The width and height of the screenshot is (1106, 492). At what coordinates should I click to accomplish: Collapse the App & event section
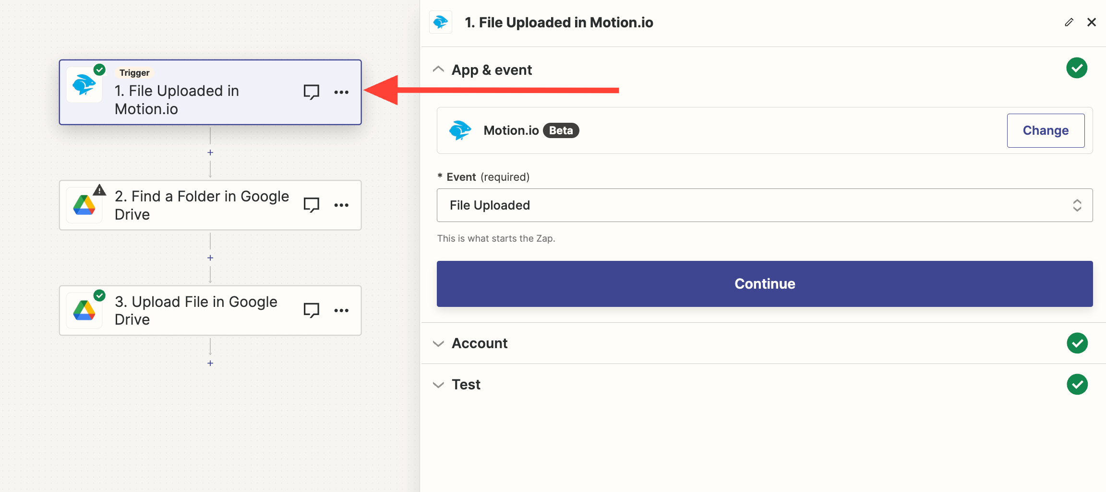click(438, 70)
